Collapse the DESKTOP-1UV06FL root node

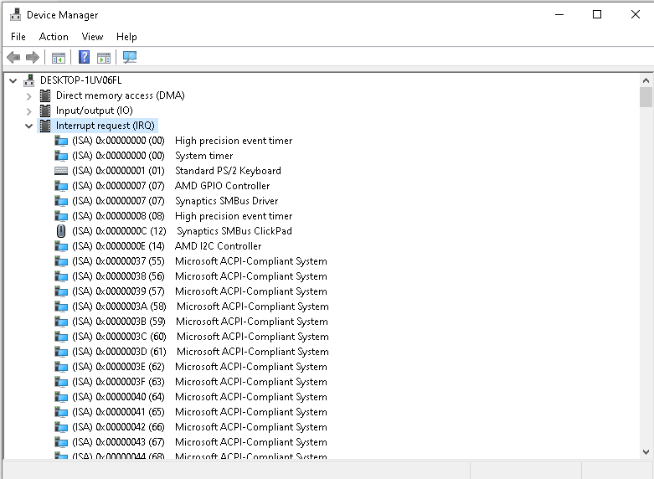(x=13, y=80)
